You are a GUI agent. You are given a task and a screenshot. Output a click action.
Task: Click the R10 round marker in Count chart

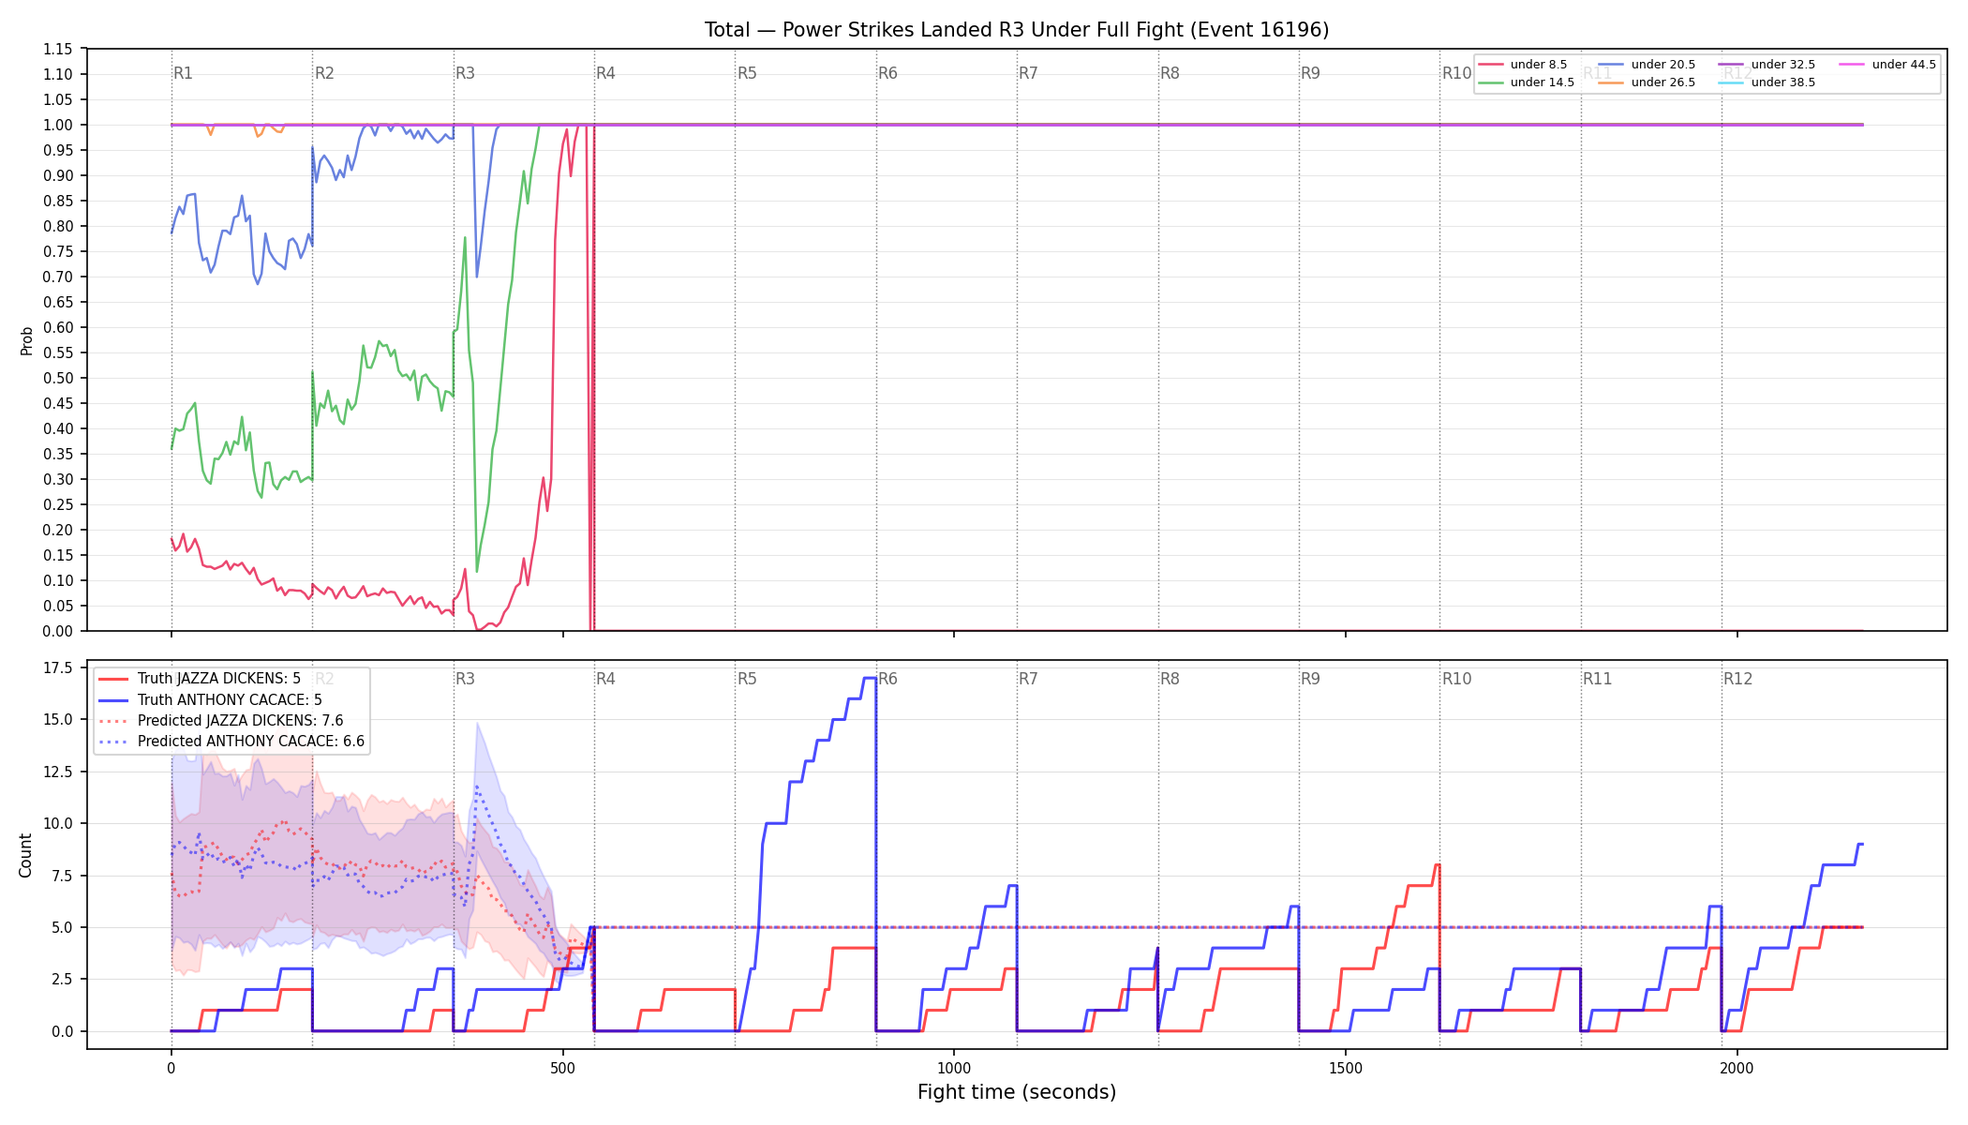1456,679
